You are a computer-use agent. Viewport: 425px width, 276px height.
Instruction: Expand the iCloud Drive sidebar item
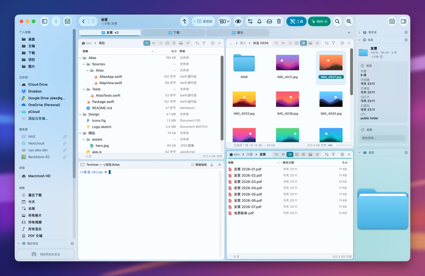(x=20, y=85)
